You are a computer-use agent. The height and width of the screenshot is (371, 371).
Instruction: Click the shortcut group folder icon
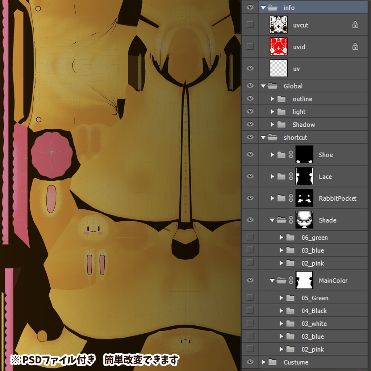click(x=272, y=137)
